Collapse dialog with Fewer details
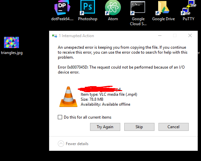 (x=73, y=144)
